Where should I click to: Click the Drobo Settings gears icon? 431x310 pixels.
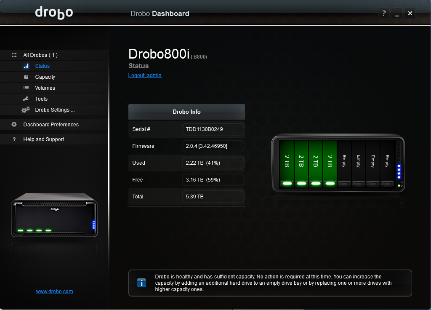point(26,110)
